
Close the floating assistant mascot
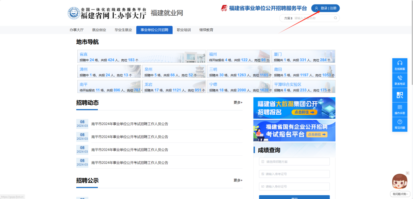407,173
